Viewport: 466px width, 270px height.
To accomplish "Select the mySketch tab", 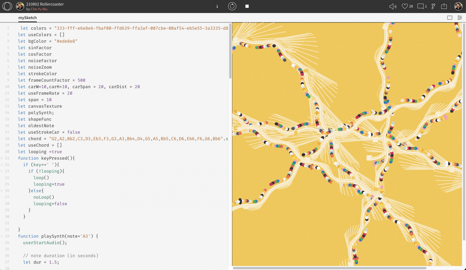I will coord(27,18).
